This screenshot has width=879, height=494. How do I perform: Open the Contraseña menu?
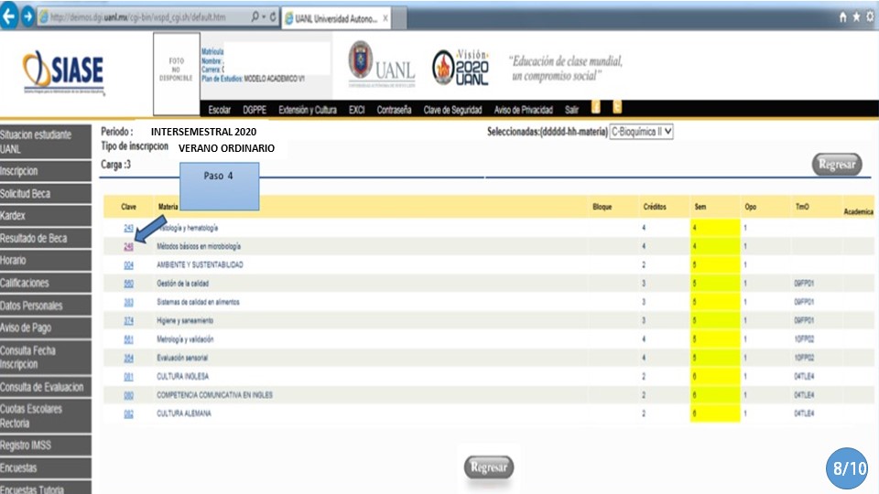(394, 110)
